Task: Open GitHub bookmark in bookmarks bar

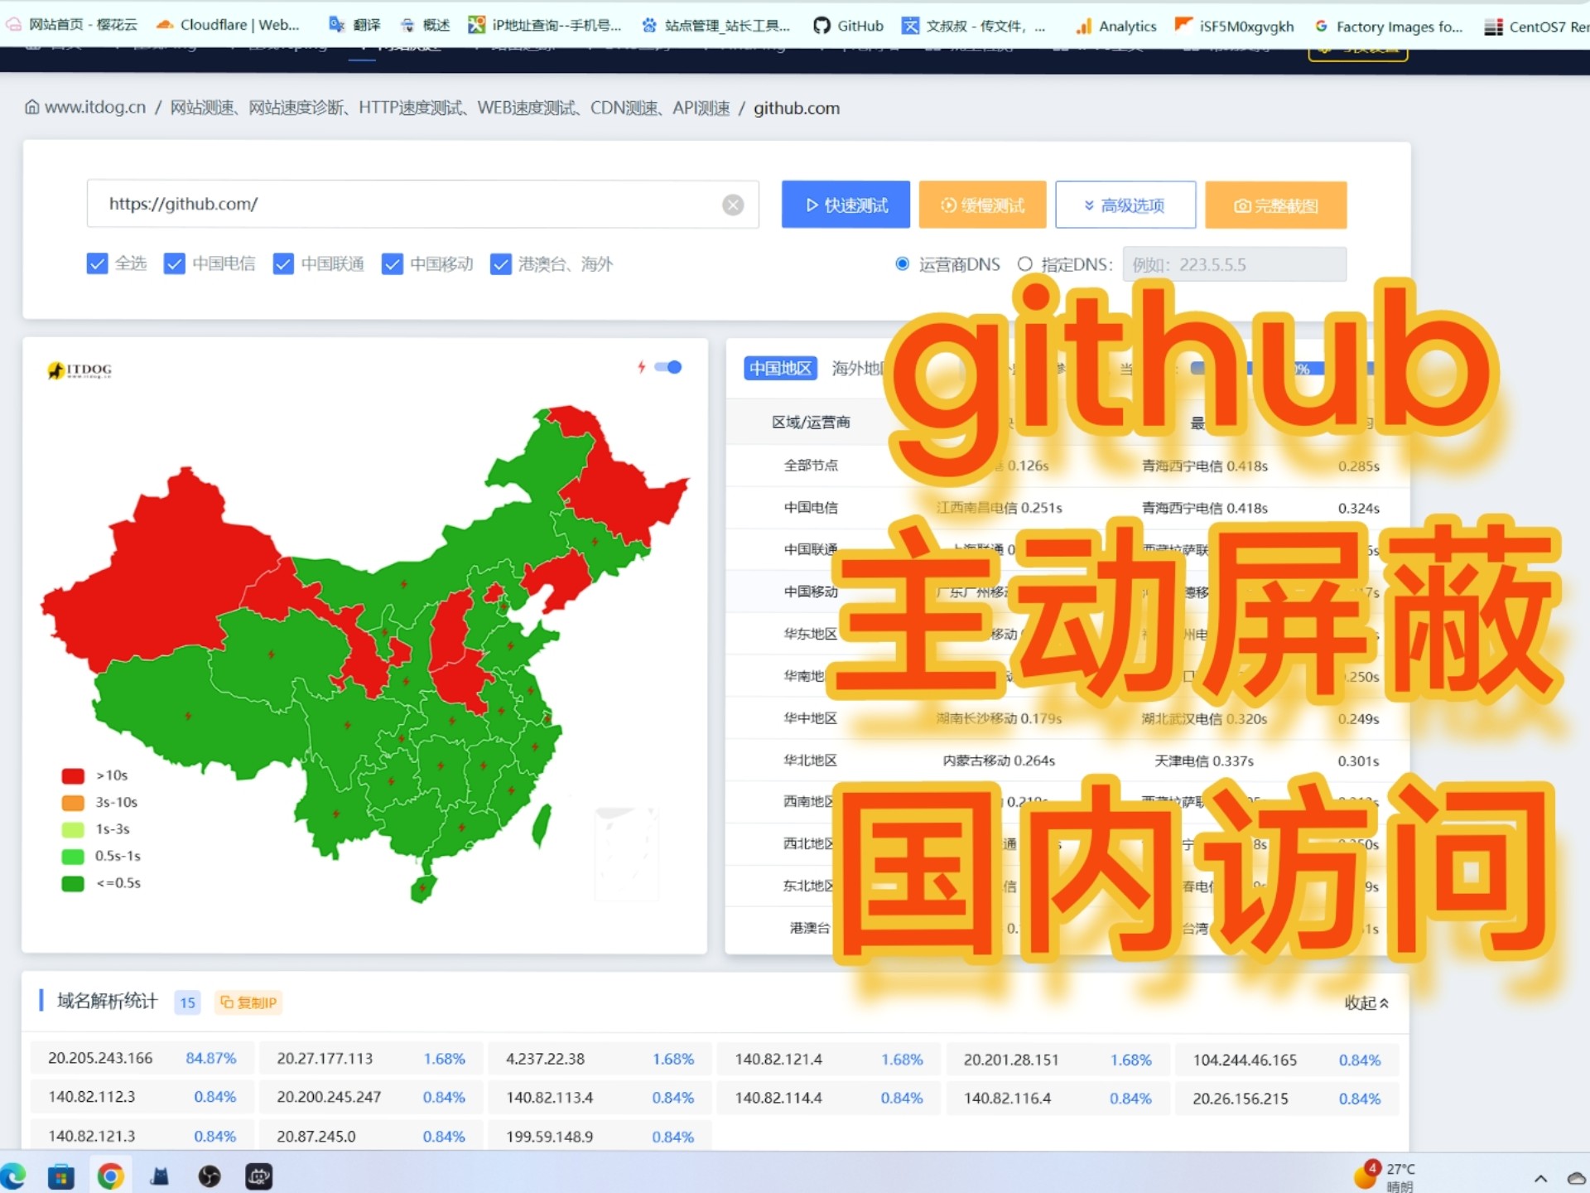Action: tap(848, 26)
